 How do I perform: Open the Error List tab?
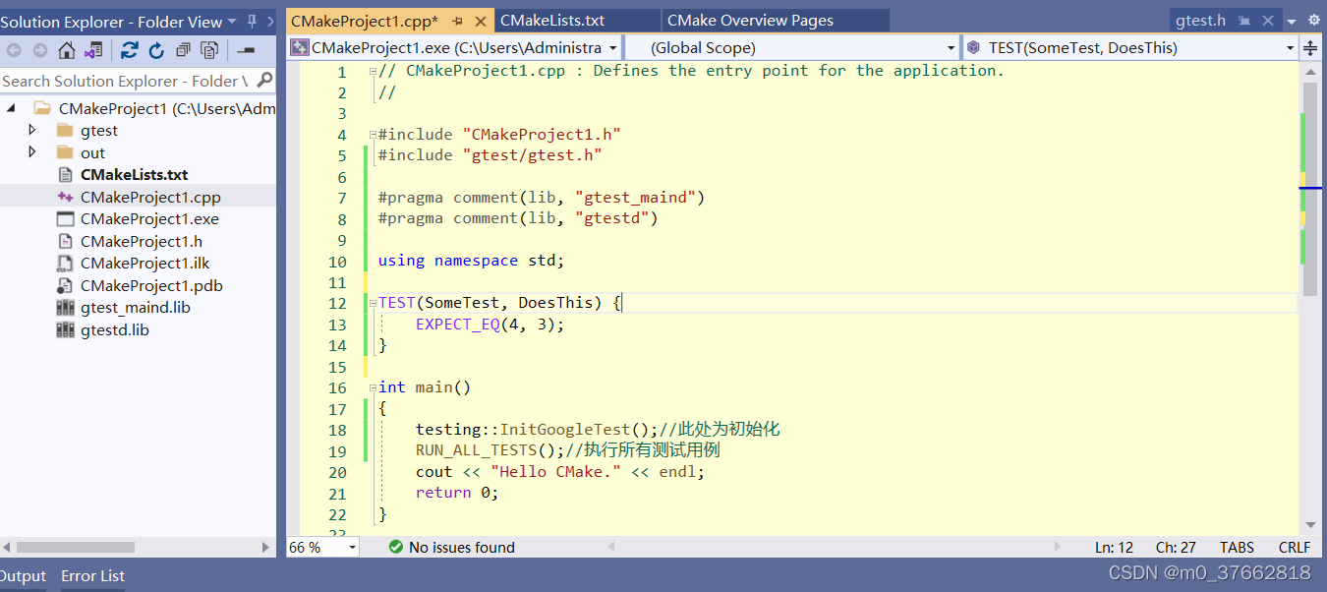tap(92, 576)
